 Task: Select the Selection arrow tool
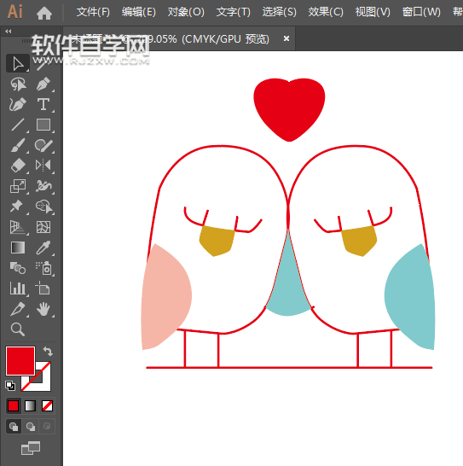click(x=18, y=63)
